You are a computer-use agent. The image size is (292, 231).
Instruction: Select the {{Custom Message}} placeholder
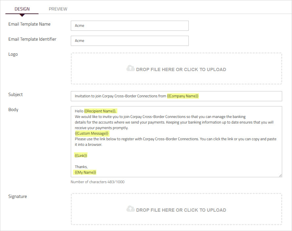click(92, 133)
